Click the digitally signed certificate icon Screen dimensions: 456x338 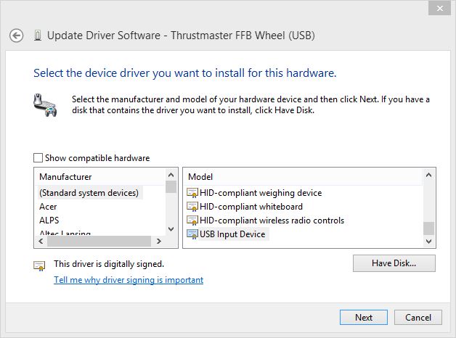coord(39,265)
